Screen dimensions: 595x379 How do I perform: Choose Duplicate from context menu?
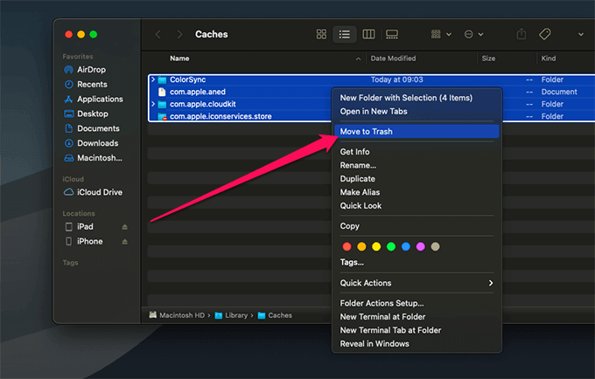(416, 179)
